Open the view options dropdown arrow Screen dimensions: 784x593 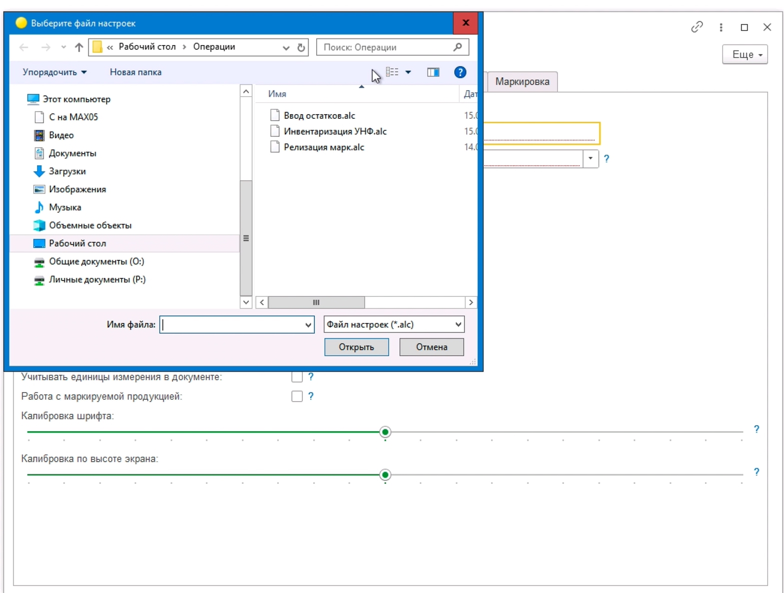408,72
